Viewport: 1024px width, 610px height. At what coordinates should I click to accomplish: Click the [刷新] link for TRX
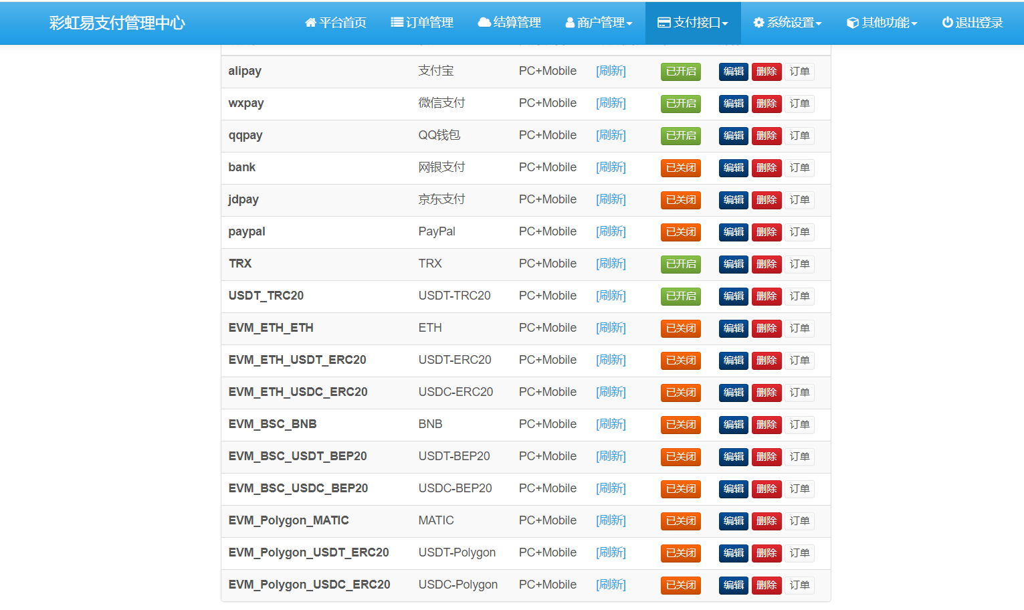click(x=611, y=264)
